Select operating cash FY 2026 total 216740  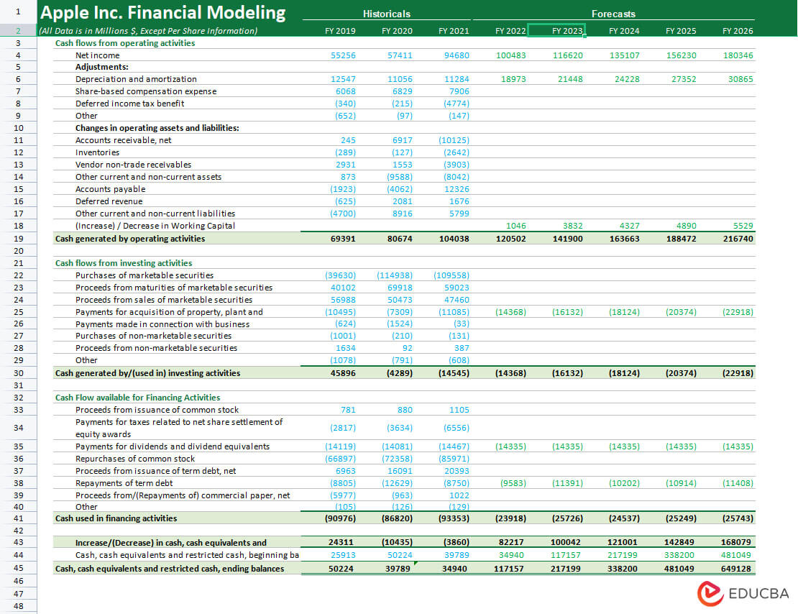[738, 239]
